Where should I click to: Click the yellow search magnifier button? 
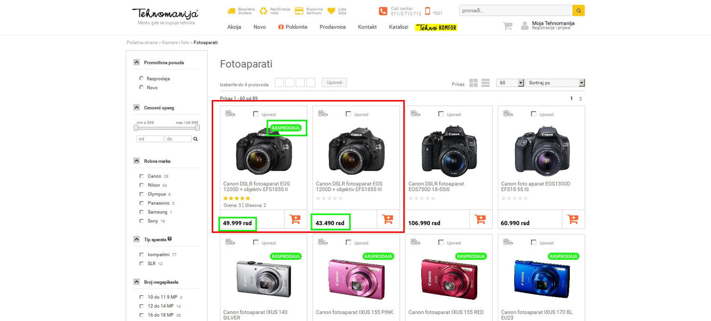tap(578, 11)
